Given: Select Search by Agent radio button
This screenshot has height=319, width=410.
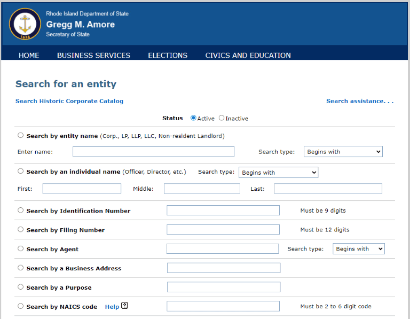Looking at the screenshot, I should pyautogui.click(x=21, y=249).
